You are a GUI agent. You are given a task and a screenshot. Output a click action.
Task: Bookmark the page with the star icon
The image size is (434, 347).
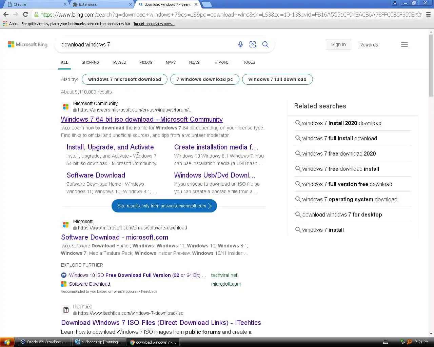[x=419, y=15]
